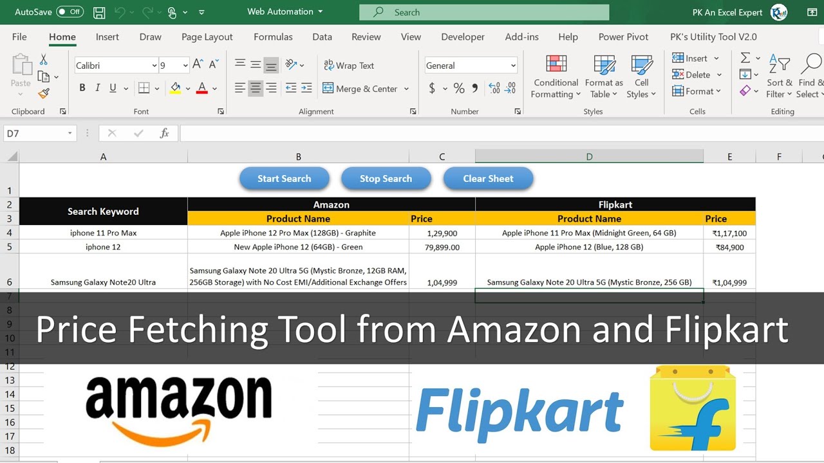This screenshot has height=463, width=824.
Task: Click the Save icon in title bar
Action: pos(99,12)
